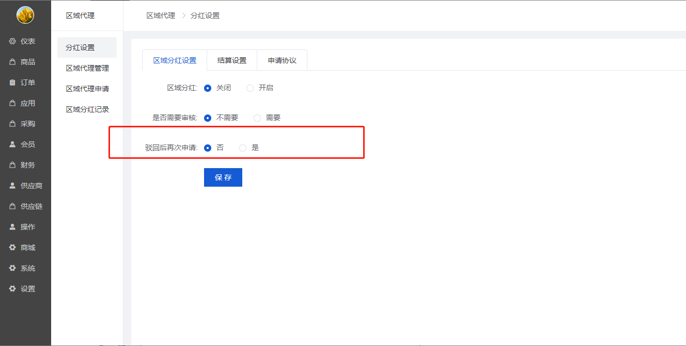
Task: Open 商品 via its bag icon
Action: point(12,62)
